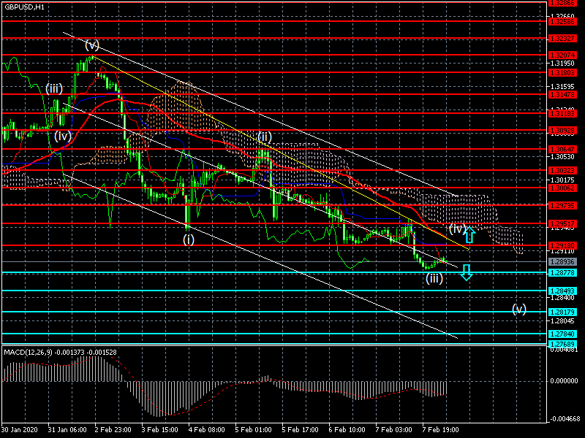This screenshot has height=438, width=585.
Task: Click the 1.30175 price axis value
Action: click(x=562, y=180)
